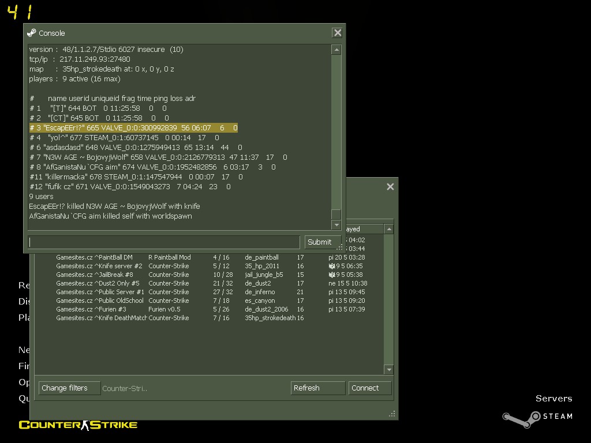
Task: Click the "killermacka" player console line
Action: 136,177
